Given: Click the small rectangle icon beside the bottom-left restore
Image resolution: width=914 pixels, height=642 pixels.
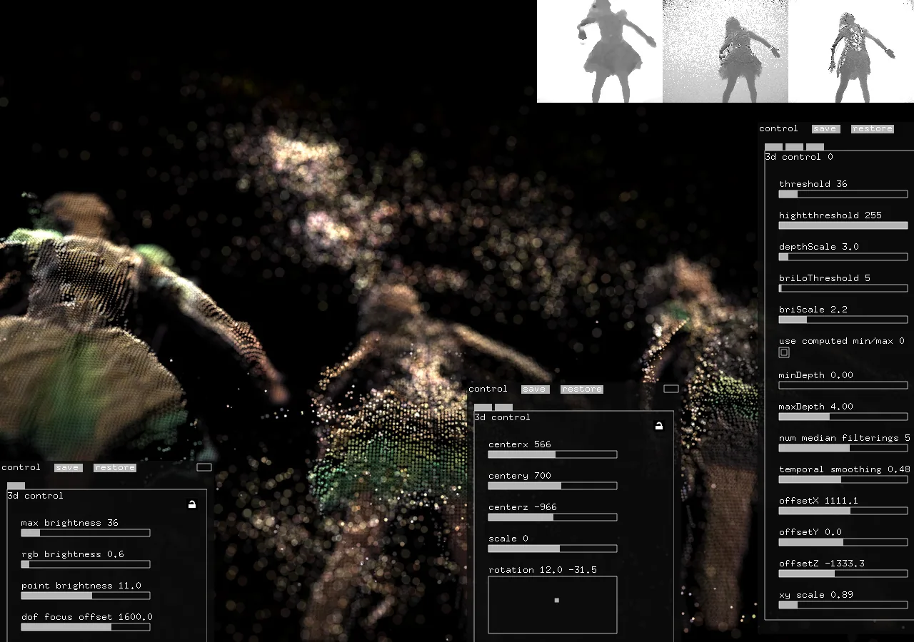Looking at the screenshot, I should 204,467.
